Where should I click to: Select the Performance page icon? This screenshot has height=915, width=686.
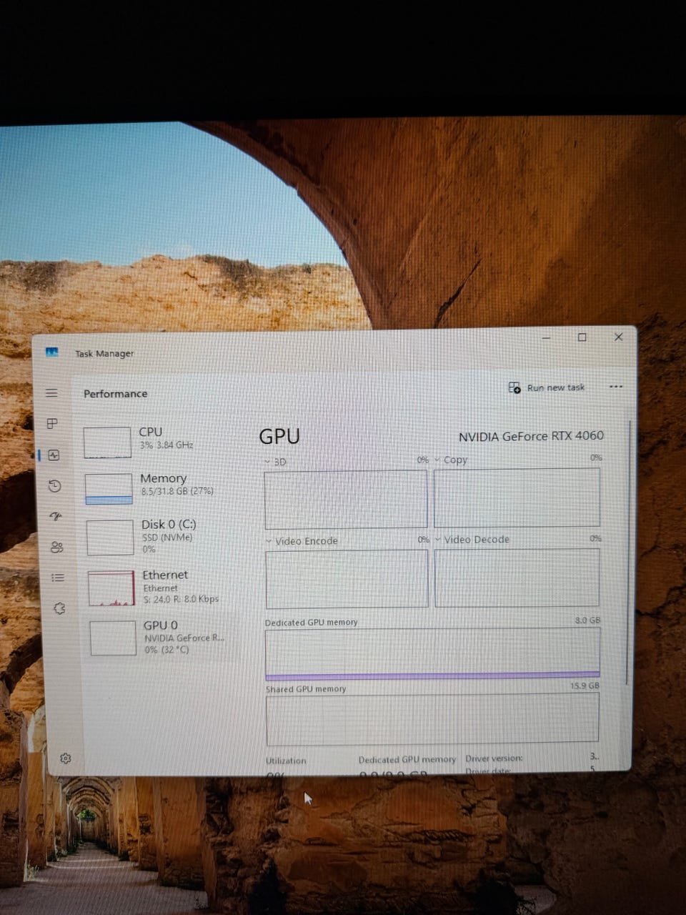[x=54, y=455]
